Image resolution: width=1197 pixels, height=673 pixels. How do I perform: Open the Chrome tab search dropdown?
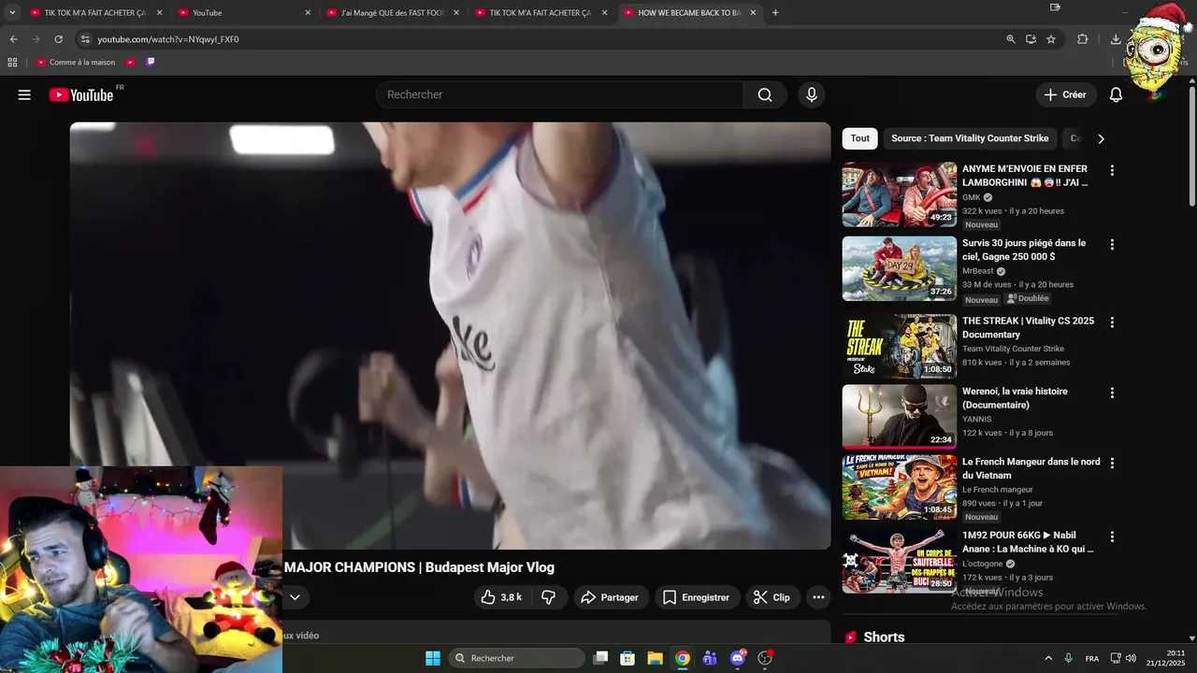(12, 13)
